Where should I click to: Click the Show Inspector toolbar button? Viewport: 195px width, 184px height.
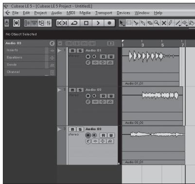(x=27, y=23)
